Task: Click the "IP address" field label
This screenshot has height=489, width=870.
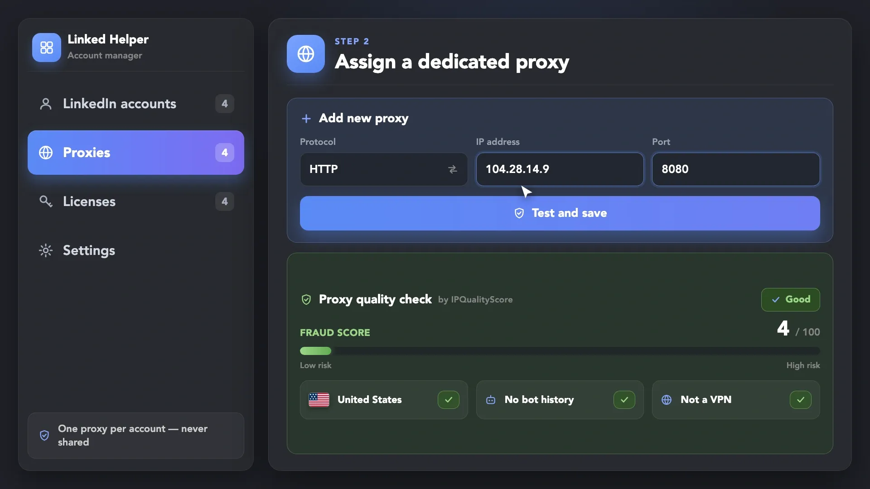Action: (x=498, y=142)
